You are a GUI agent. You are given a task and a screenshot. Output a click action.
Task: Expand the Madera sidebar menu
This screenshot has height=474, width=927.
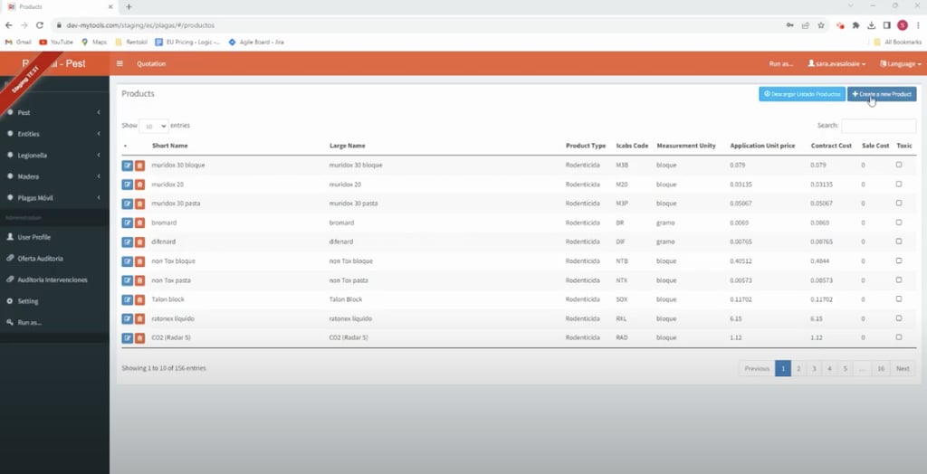coord(54,176)
